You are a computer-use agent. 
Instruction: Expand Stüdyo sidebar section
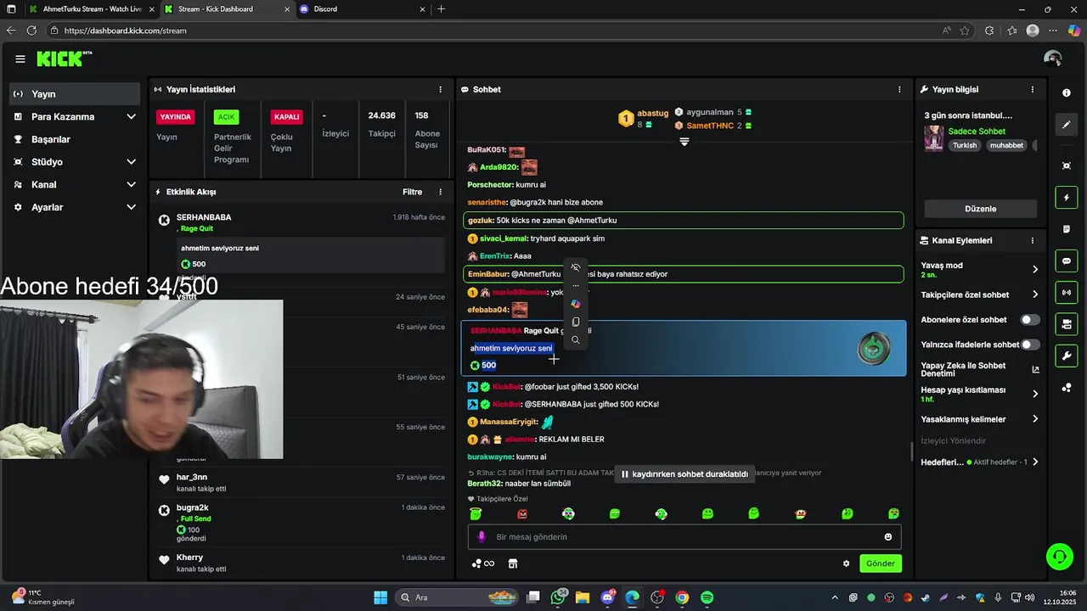131,162
